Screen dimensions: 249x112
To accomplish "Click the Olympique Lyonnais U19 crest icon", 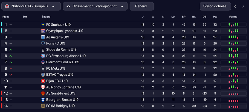I will coord(43,31).
